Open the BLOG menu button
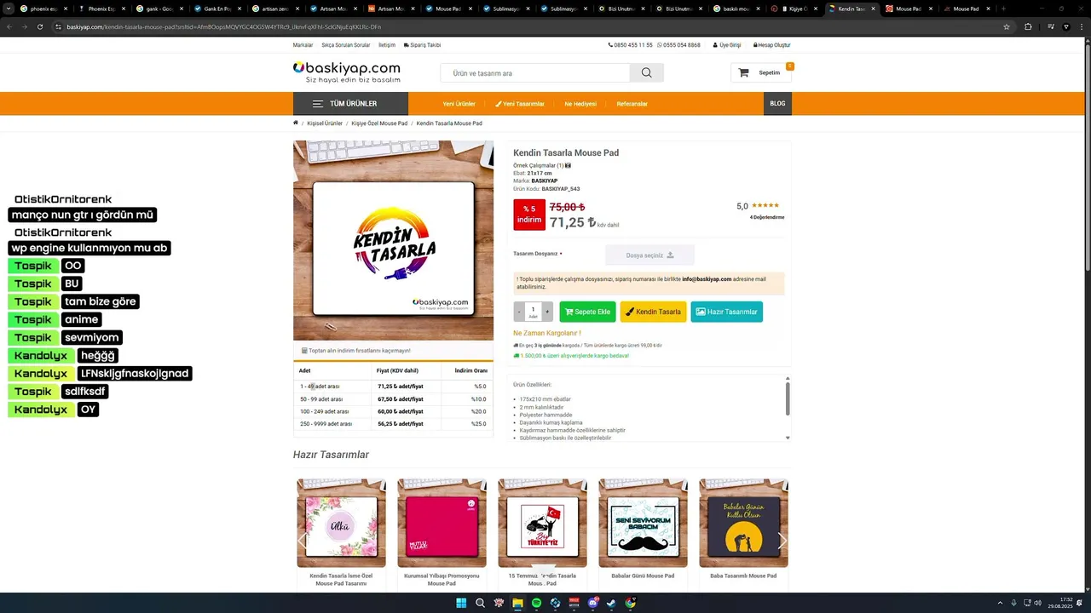The height and width of the screenshot is (613, 1091). coord(777,103)
